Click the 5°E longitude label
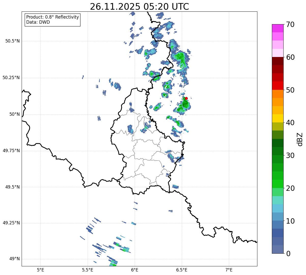This screenshot has width=306, height=275. [40, 270]
